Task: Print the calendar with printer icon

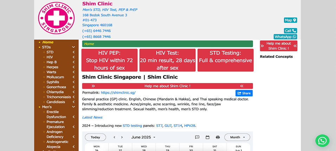Action: tap(218, 137)
